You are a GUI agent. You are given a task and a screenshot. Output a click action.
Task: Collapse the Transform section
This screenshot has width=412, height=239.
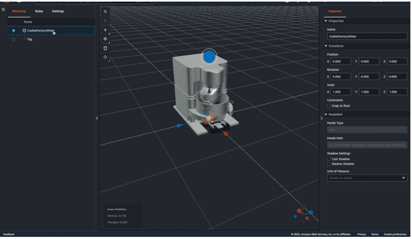326,46
